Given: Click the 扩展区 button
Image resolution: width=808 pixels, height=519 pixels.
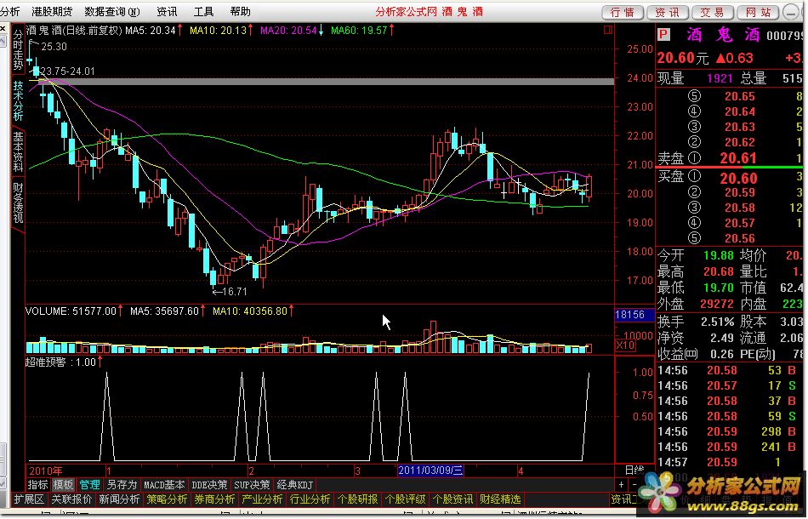Looking at the screenshot, I should point(29,499).
